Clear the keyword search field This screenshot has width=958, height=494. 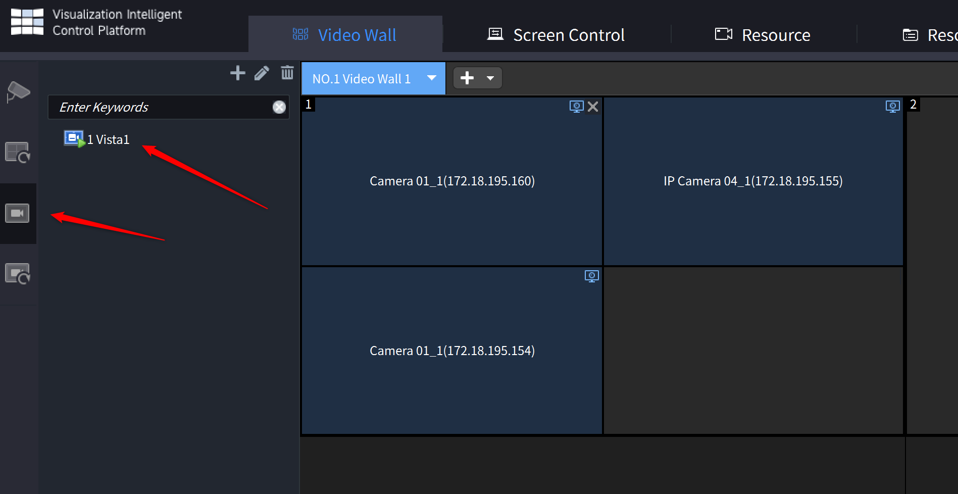pyautogui.click(x=279, y=107)
